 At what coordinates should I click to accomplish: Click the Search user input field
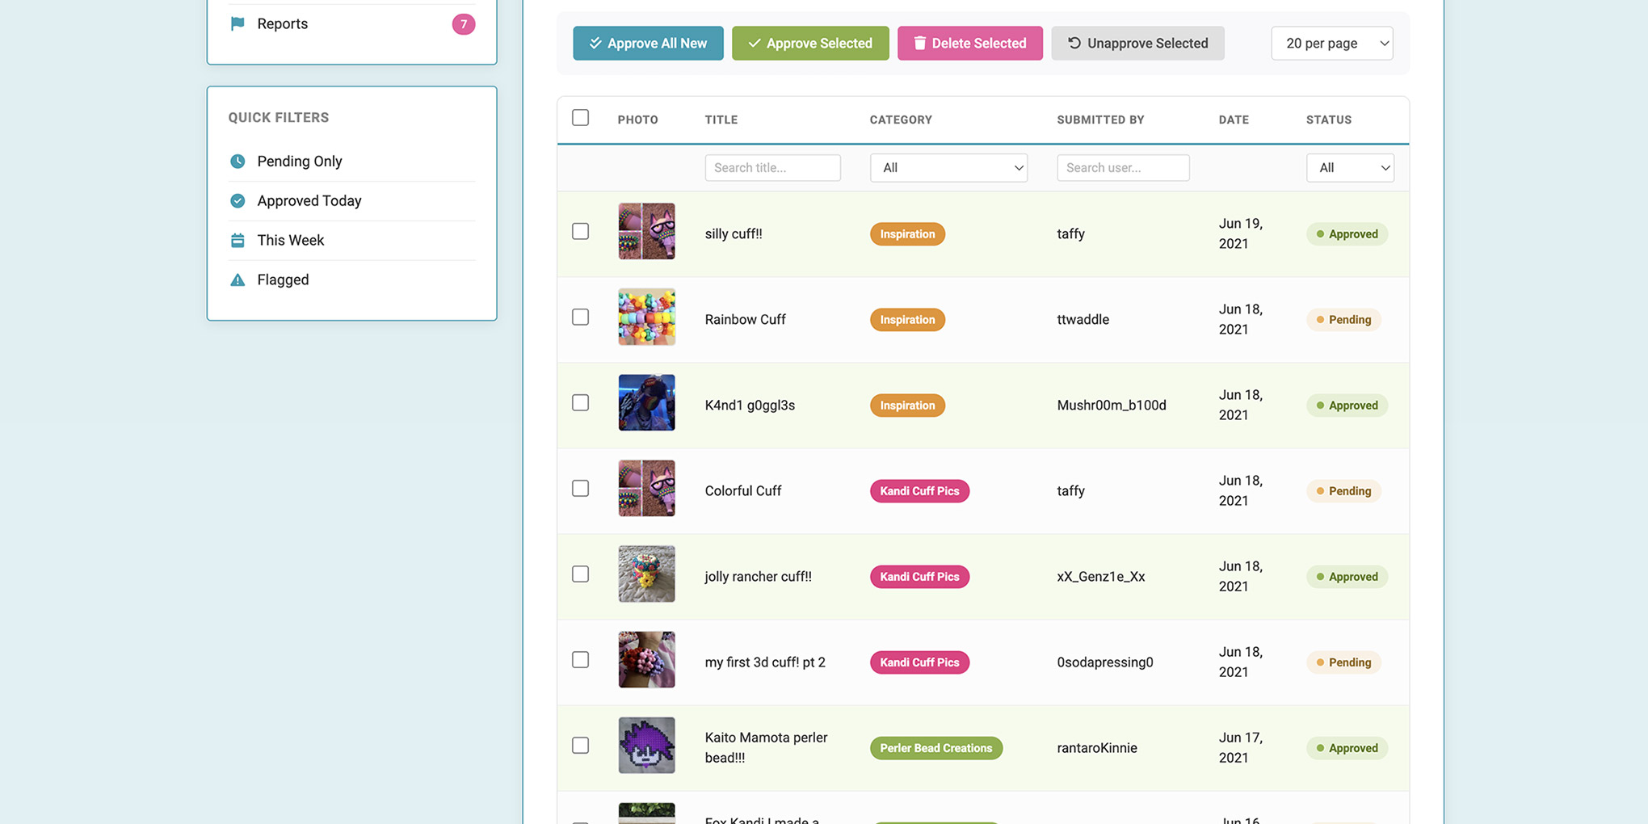click(x=1123, y=167)
